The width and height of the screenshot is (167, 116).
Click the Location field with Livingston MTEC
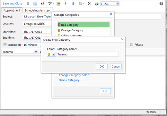point(37,24)
